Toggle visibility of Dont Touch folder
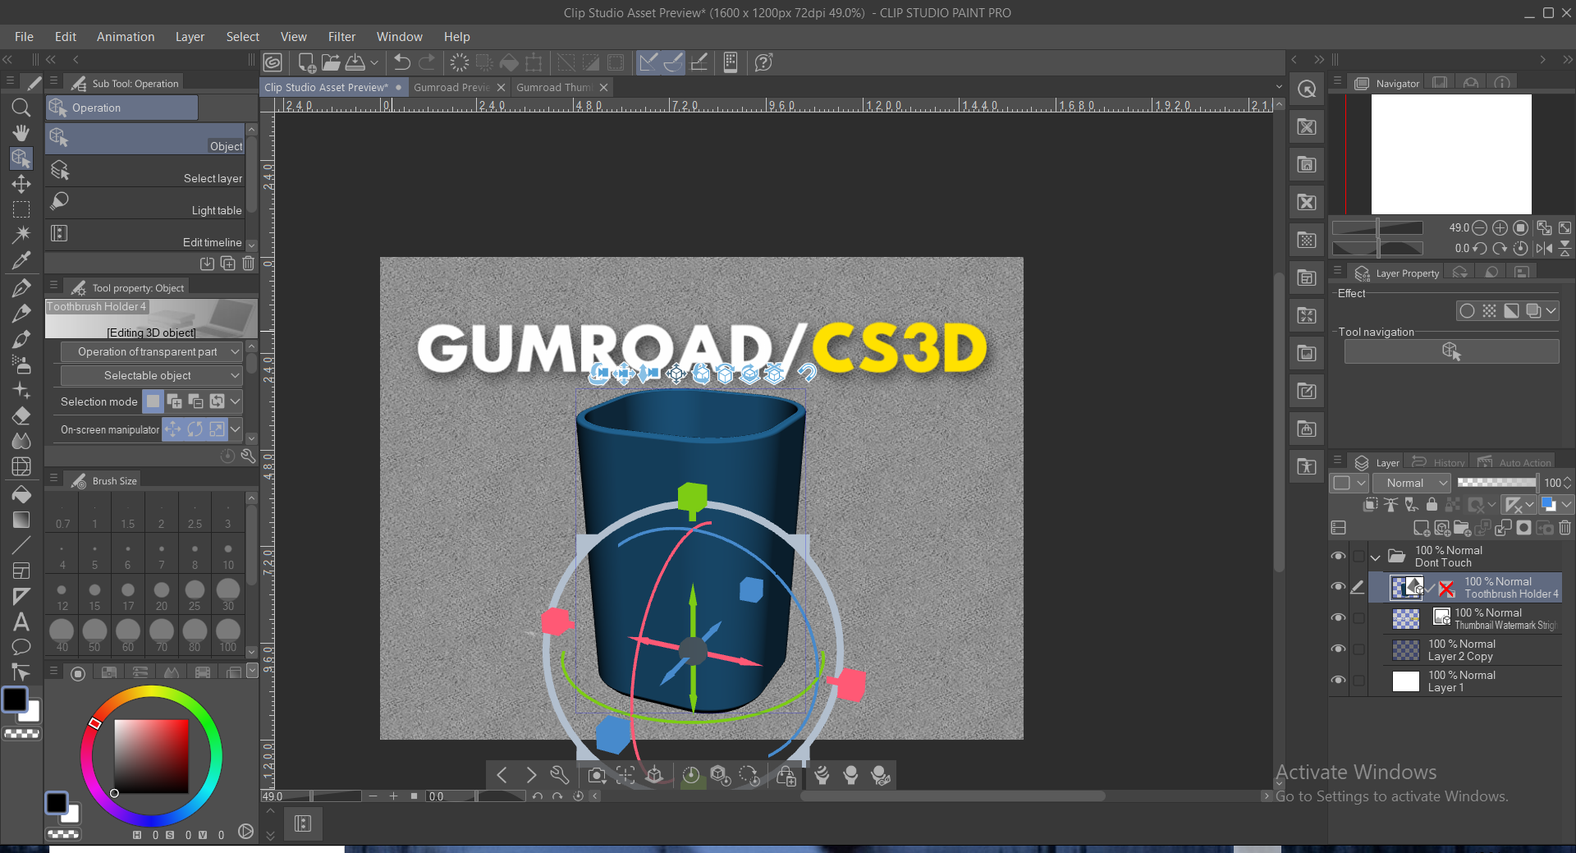This screenshot has width=1576, height=853. pyautogui.click(x=1338, y=557)
